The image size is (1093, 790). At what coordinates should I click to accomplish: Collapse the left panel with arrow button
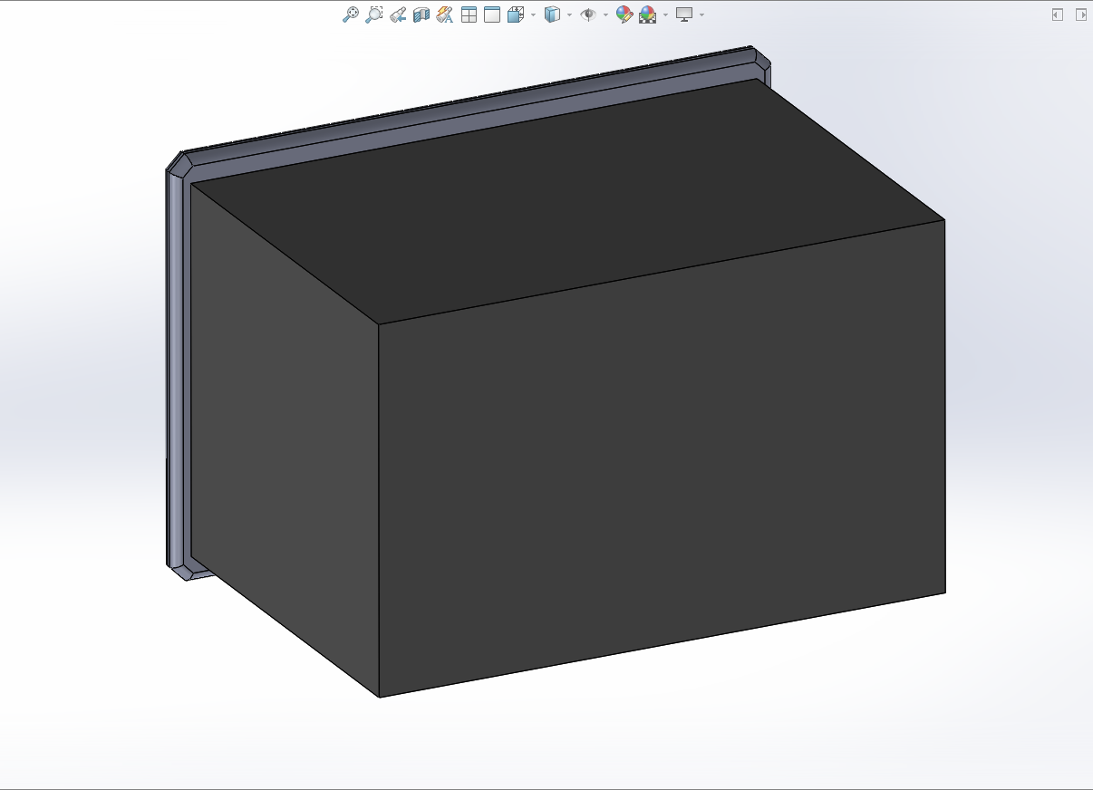click(x=1057, y=14)
